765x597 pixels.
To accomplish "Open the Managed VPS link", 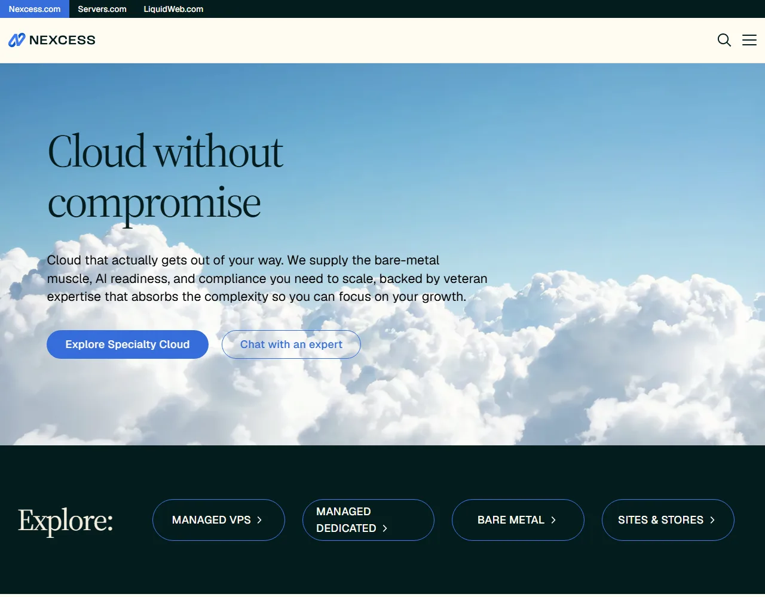I will (x=219, y=520).
